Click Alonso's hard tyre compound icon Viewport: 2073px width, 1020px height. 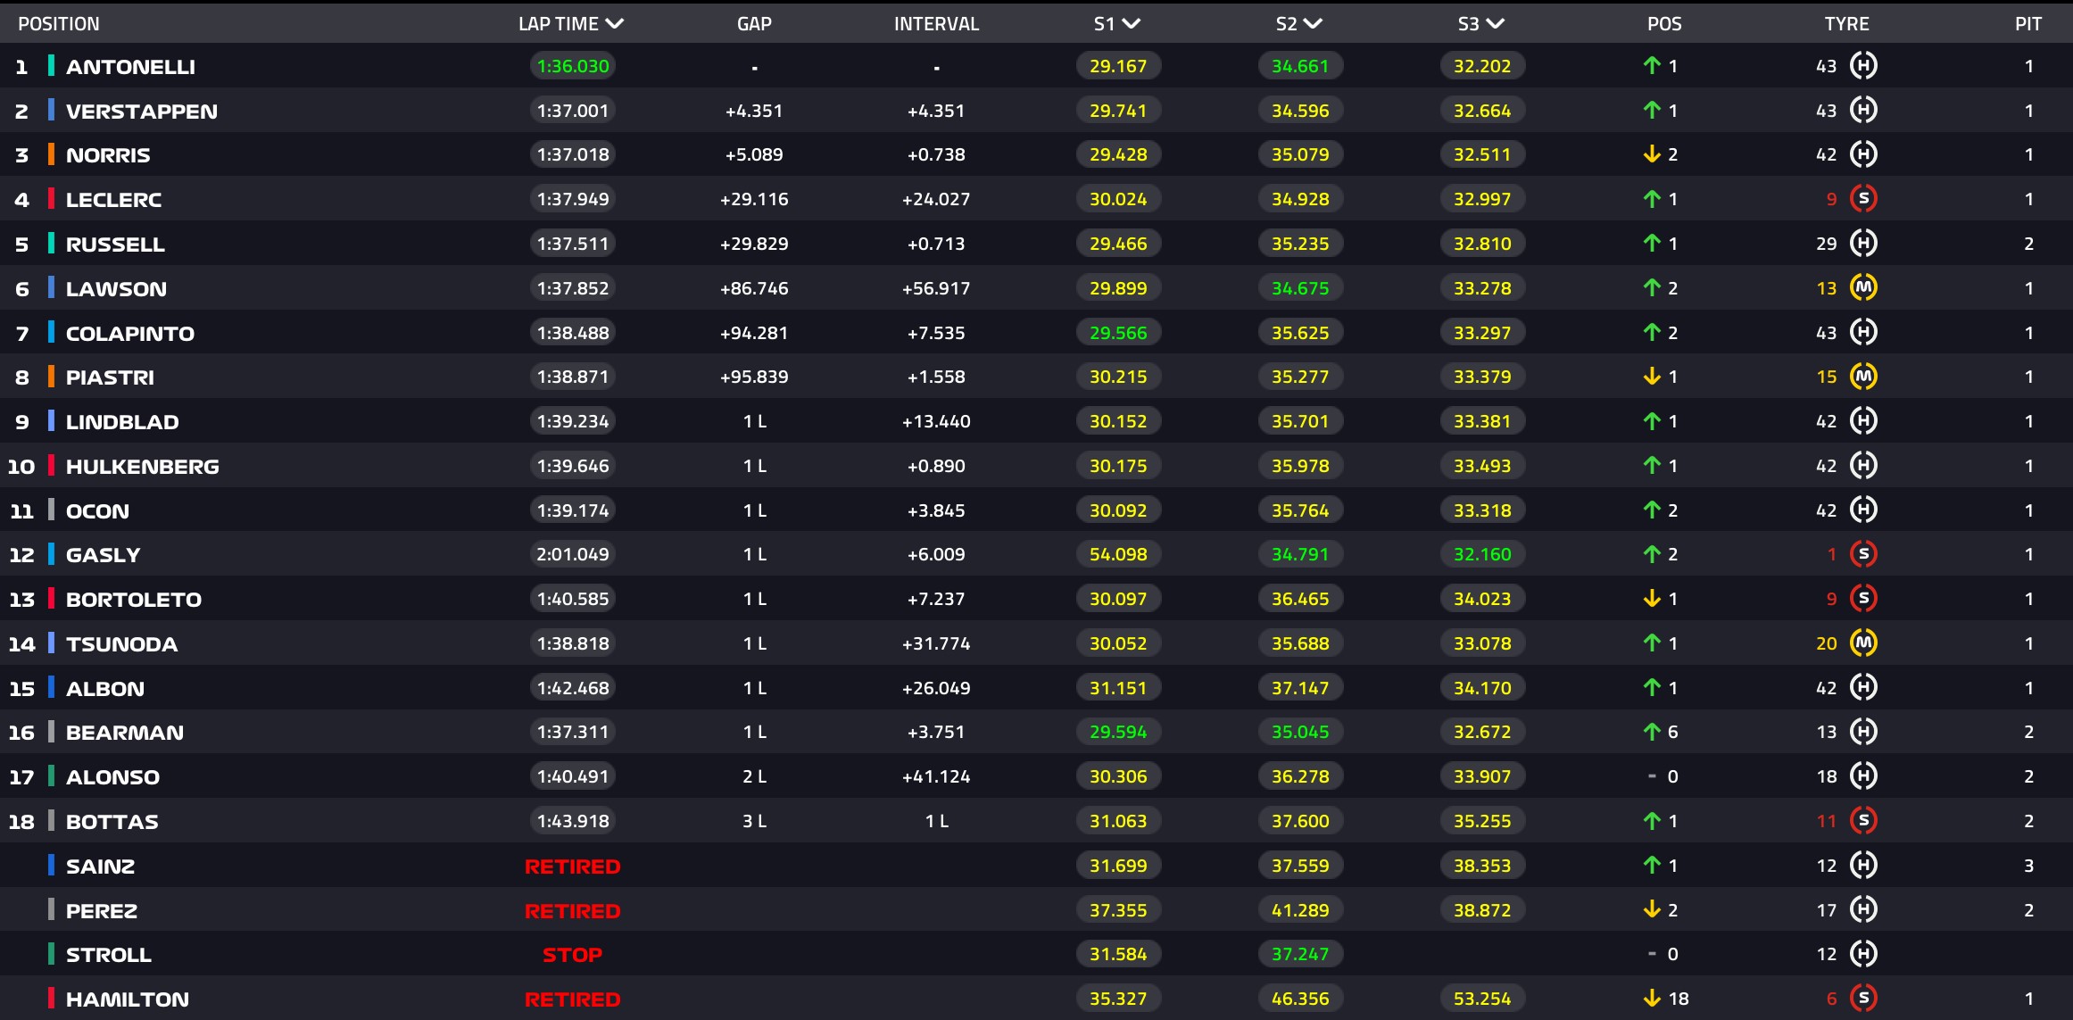tap(1863, 775)
